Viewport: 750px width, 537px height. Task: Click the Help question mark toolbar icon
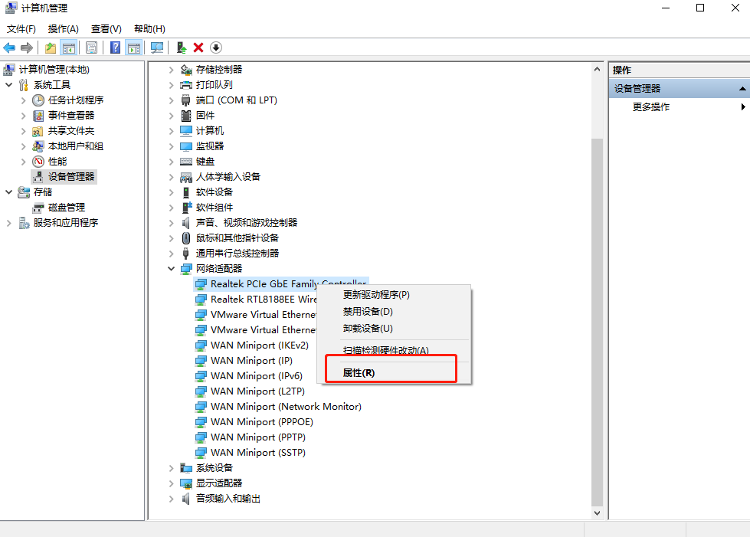click(x=115, y=47)
